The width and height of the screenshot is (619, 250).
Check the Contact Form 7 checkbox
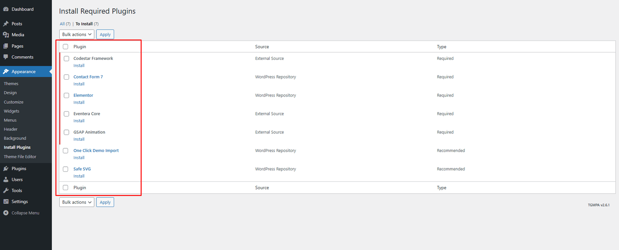pyautogui.click(x=66, y=77)
